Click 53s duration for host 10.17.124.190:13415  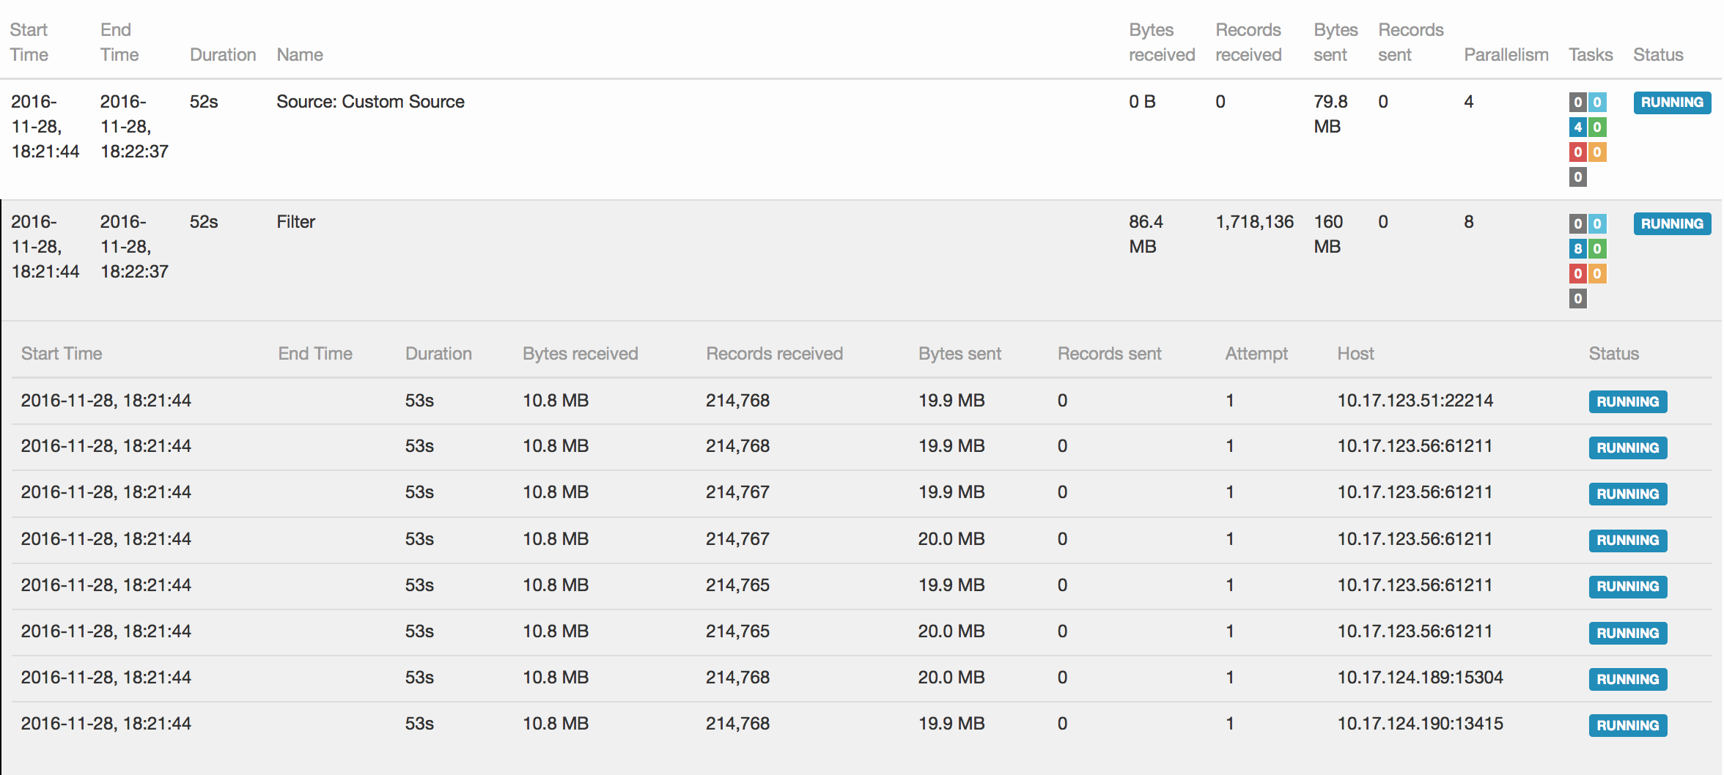coord(419,724)
